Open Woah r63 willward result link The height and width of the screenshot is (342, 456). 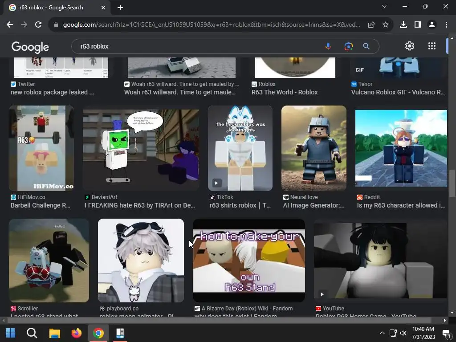coord(180,92)
